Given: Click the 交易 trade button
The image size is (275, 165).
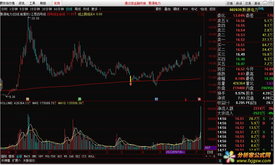Looking at the screenshot, I should click(x=248, y=3).
